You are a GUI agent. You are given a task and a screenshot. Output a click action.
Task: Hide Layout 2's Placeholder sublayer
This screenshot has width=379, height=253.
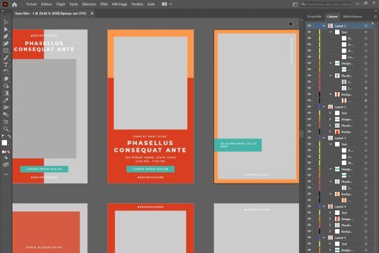(309, 125)
